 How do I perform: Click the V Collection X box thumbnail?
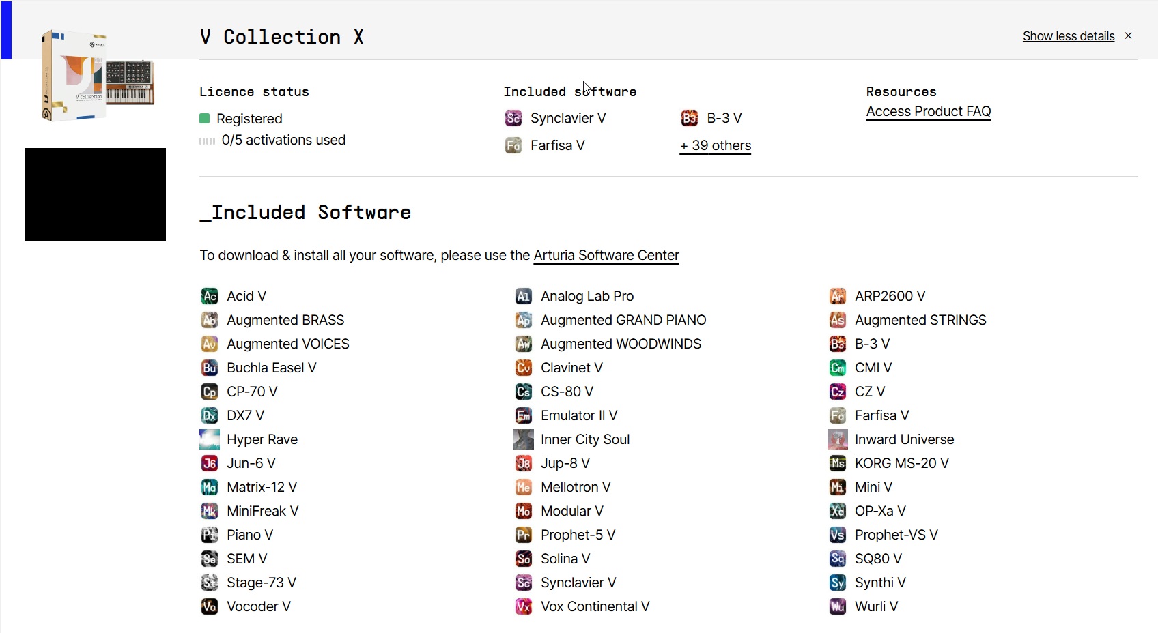point(97,75)
